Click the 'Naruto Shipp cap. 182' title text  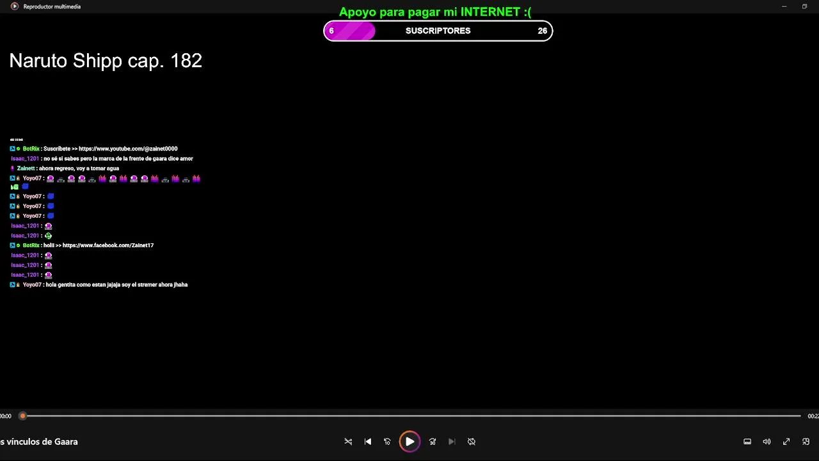tap(106, 61)
